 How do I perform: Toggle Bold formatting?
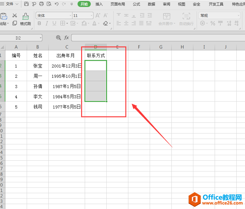click(40, 23)
